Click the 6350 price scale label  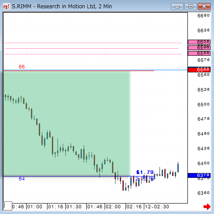204,193
